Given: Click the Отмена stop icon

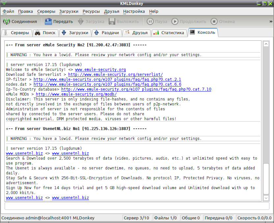Looking at the screenshot, I should coord(214,21).
